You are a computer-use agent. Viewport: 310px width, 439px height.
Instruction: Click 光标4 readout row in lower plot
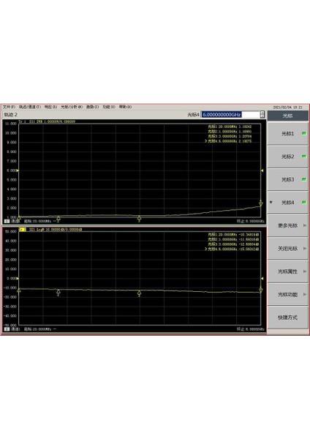232,249
